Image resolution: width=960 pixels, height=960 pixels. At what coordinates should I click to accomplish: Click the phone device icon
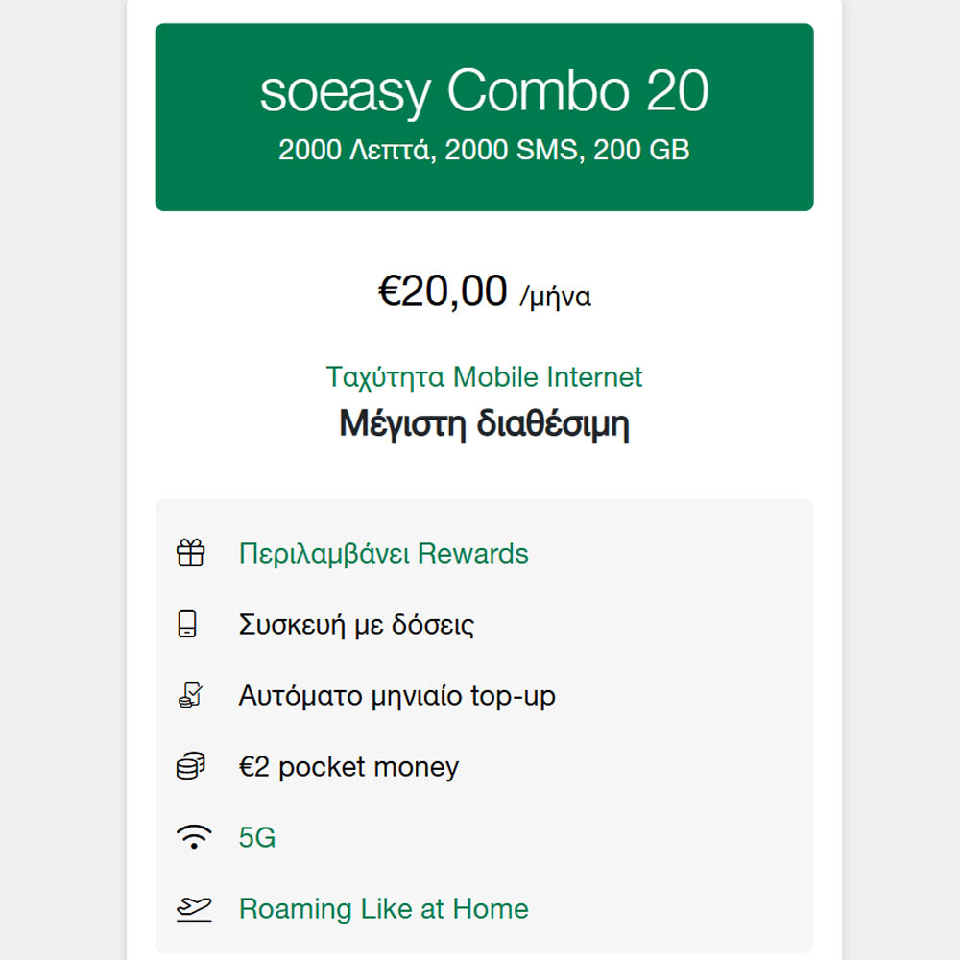pyautogui.click(x=188, y=625)
